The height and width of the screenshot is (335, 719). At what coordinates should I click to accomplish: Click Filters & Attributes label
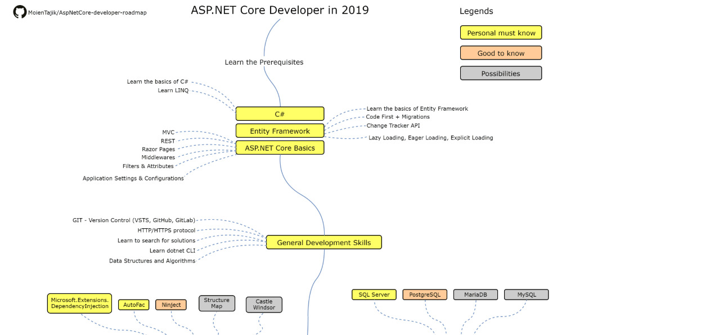pos(148,166)
